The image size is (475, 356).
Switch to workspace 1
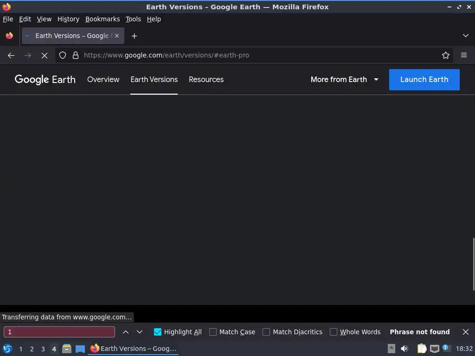(x=20, y=349)
